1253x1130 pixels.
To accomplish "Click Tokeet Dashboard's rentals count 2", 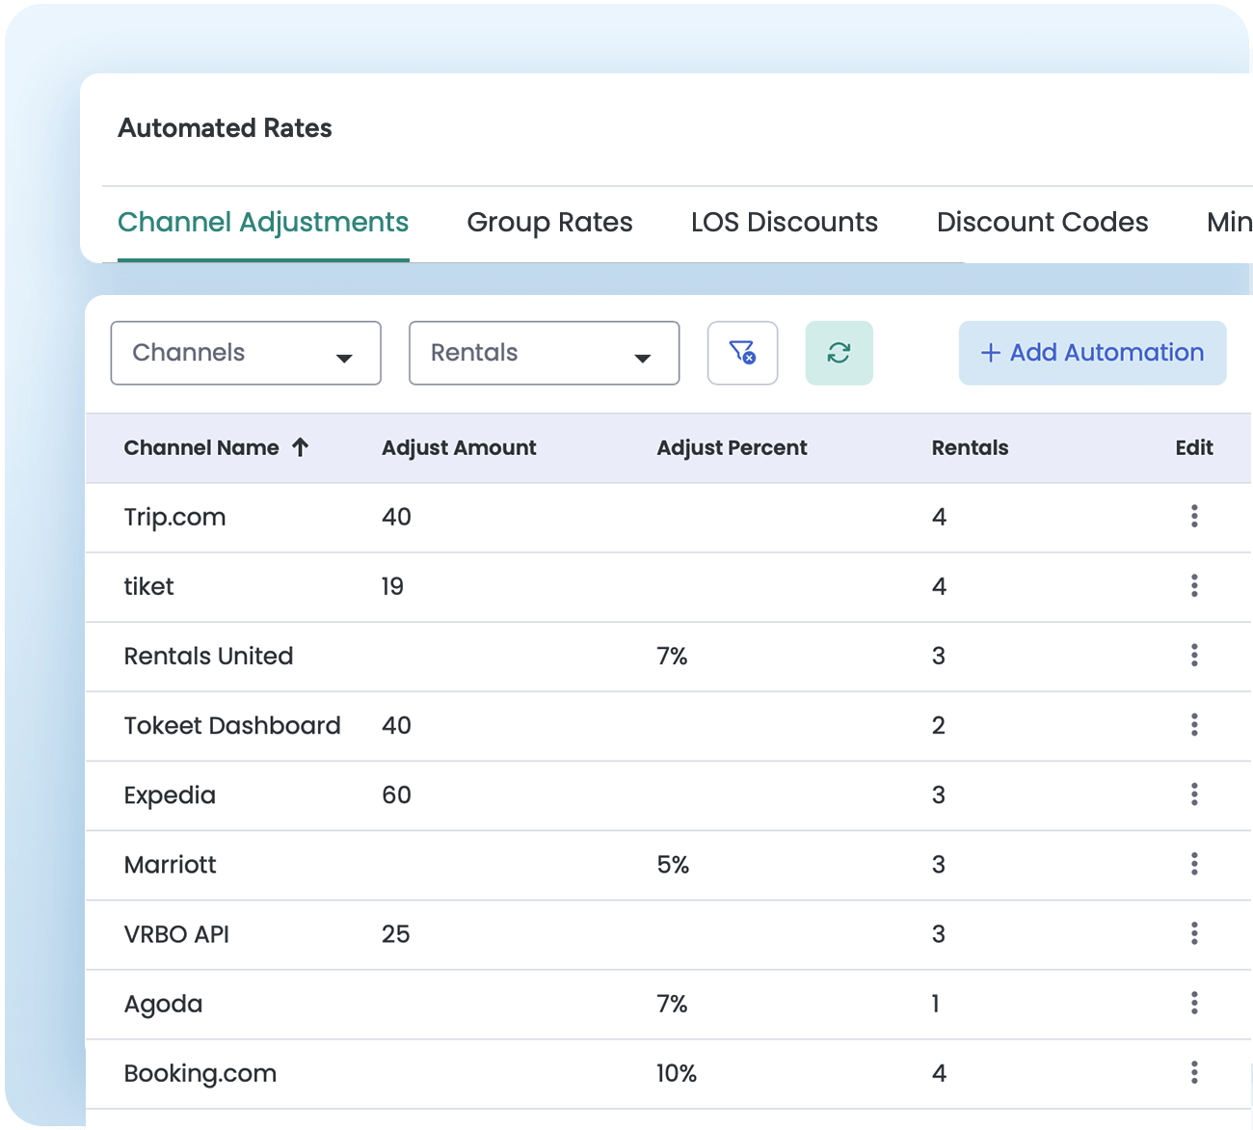I will pyautogui.click(x=938, y=725).
